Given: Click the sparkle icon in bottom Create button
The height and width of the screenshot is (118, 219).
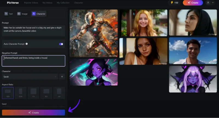Looking at the screenshot, I should tap(30, 113).
